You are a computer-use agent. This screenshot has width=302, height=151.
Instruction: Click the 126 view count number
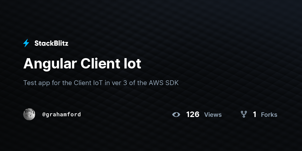click(x=193, y=115)
